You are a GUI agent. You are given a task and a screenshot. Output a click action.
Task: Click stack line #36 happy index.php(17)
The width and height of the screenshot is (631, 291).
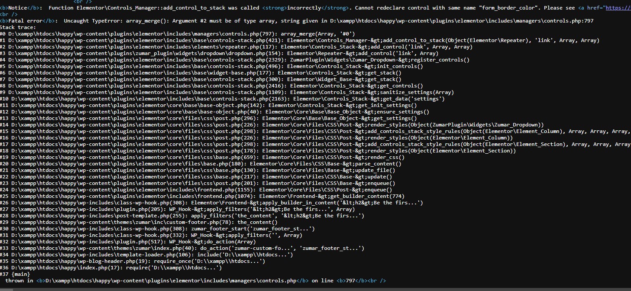point(111,268)
